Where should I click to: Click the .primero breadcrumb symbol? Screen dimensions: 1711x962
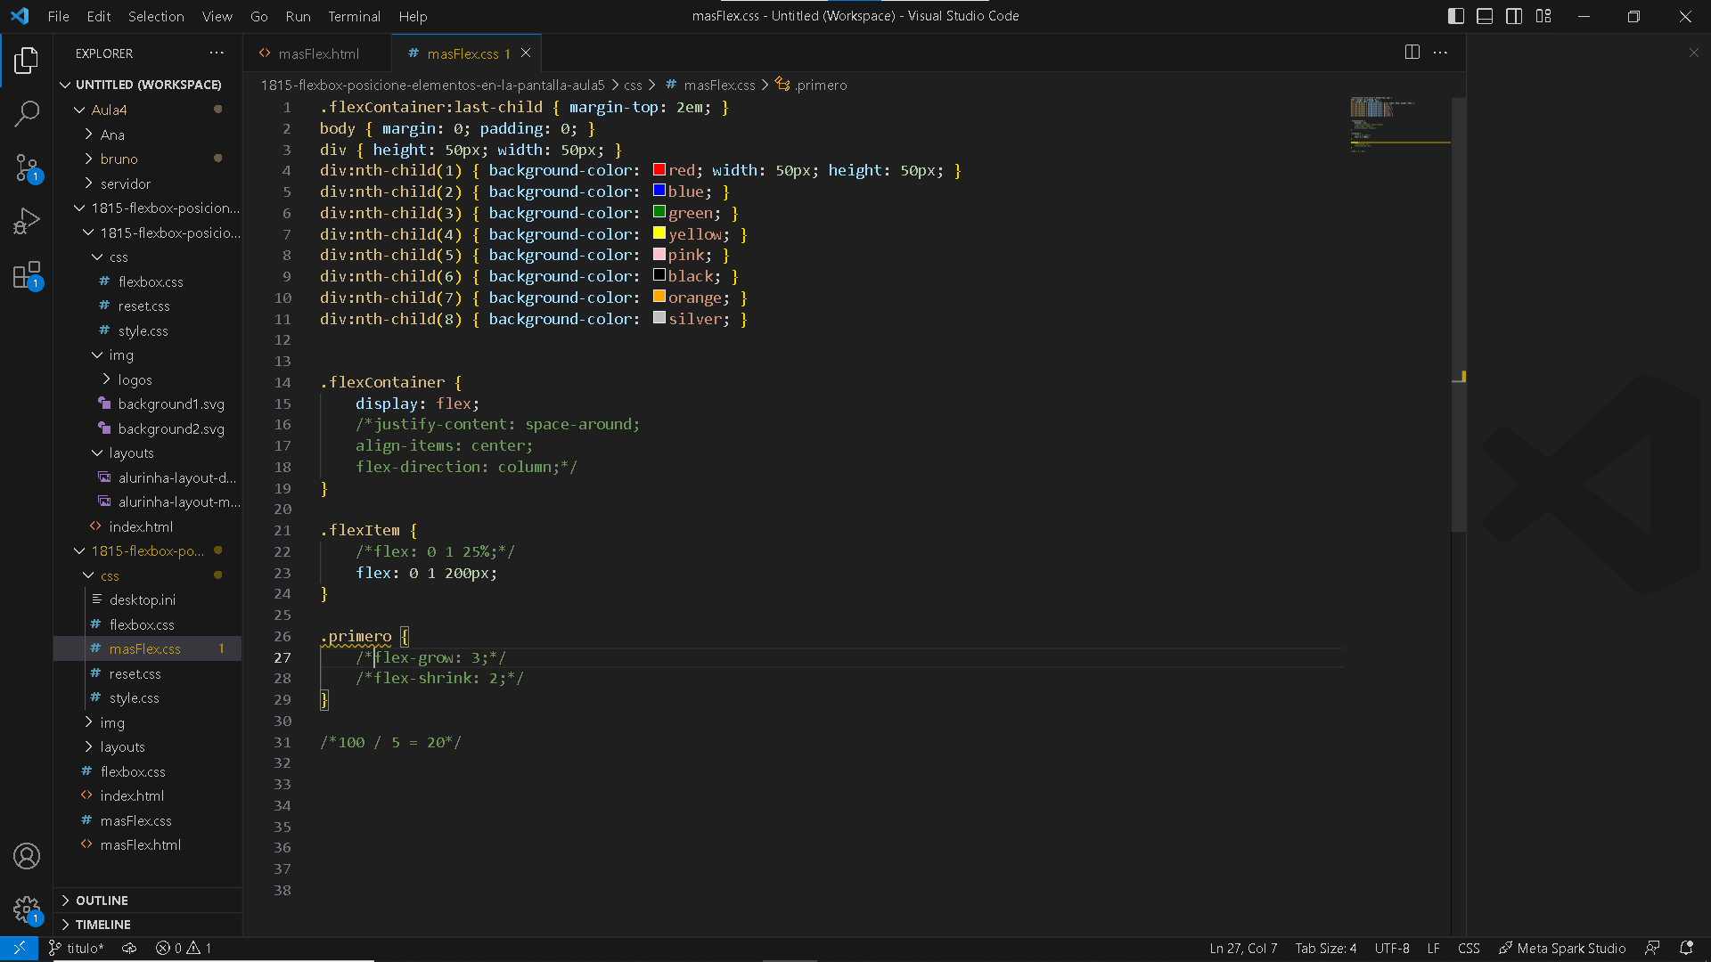(811, 85)
